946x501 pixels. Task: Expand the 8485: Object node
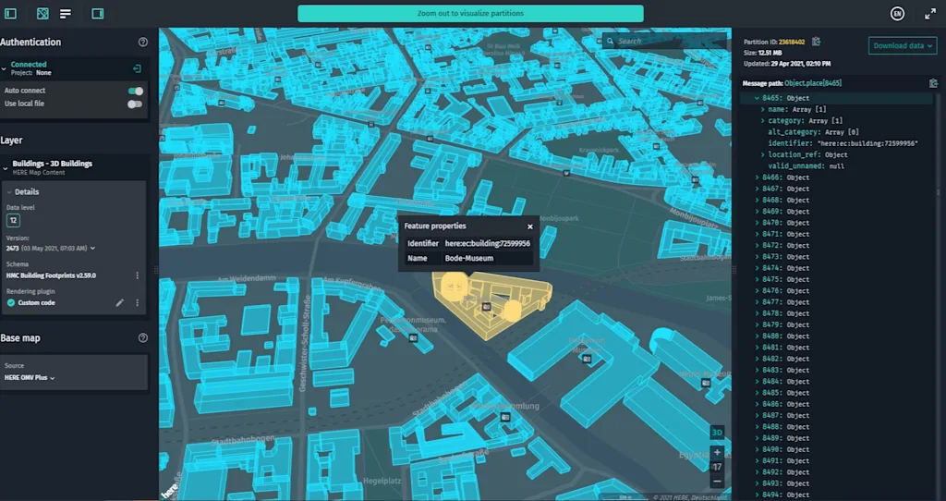click(758, 393)
